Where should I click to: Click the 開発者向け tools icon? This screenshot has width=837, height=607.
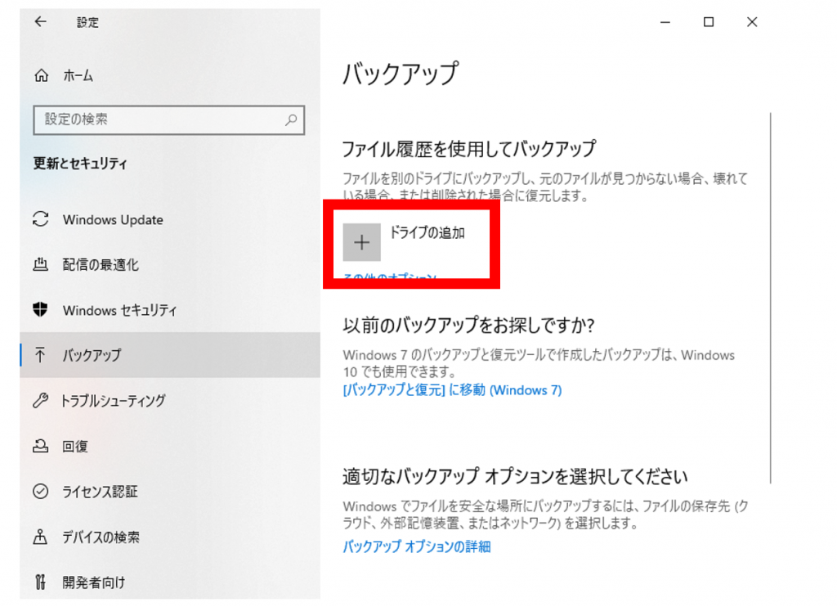pyautogui.click(x=40, y=582)
